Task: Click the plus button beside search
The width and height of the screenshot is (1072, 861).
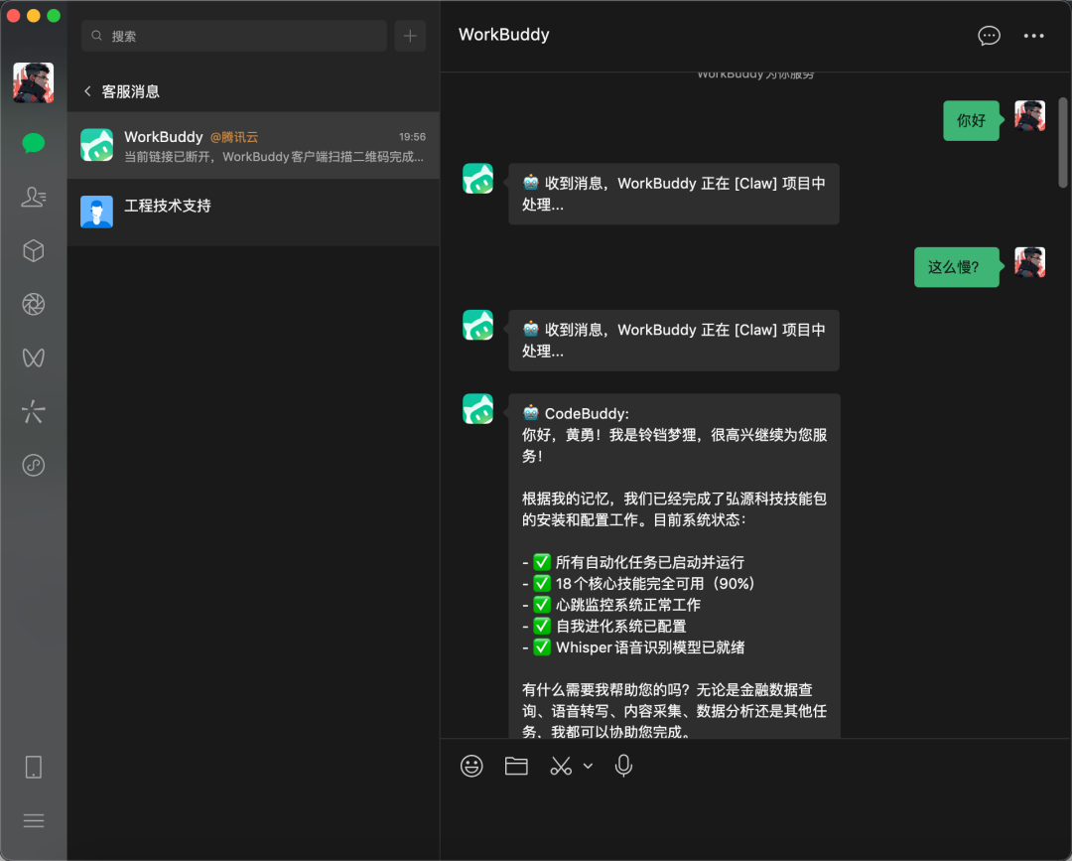Action: (x=410, y=36)
